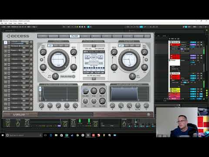Select LP mode for Filter 2
Screen dimensions: 209x157
pos(121,45)
